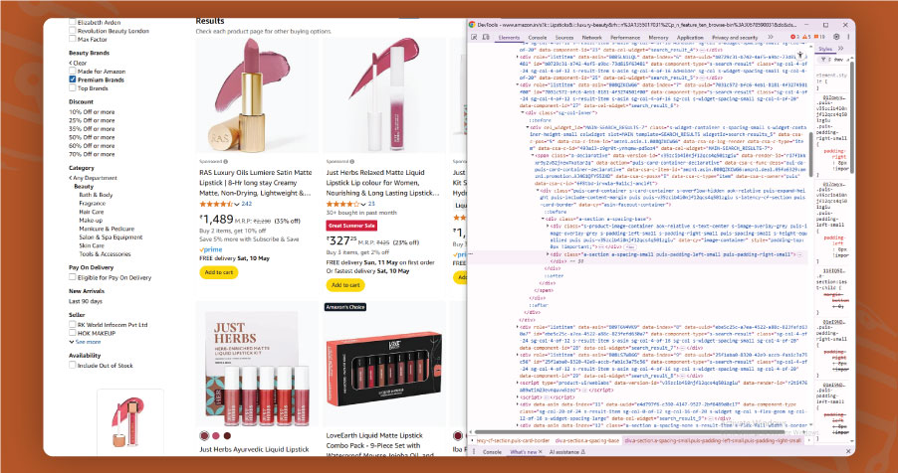Open the Network tab in DevTools
The image size is (898, 473).
point(592,37)
